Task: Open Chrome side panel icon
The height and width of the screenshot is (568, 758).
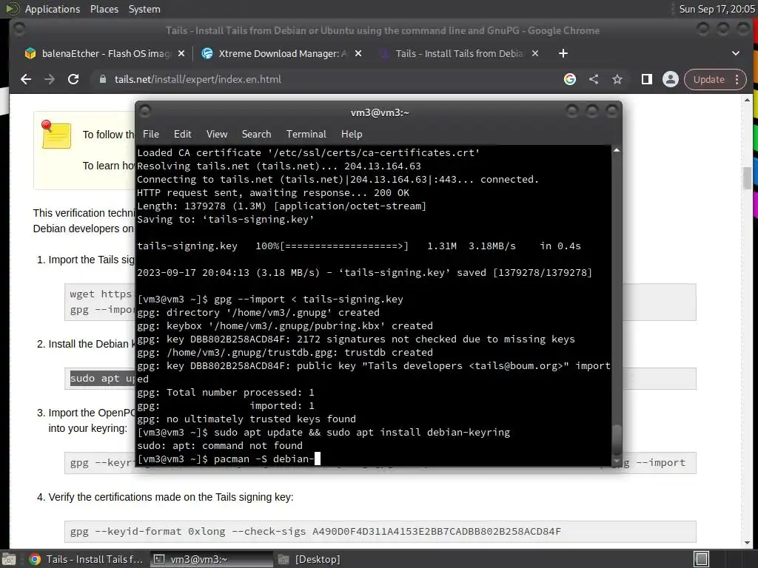Action: pyautogui.click(x=647, y=79)
